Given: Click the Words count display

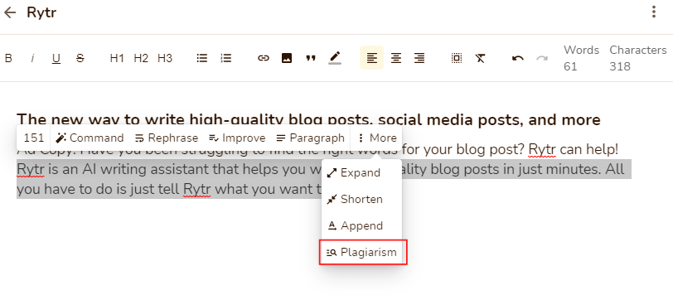Looking at the screenshot, I should pyautogui.click(x=581, y=58).
